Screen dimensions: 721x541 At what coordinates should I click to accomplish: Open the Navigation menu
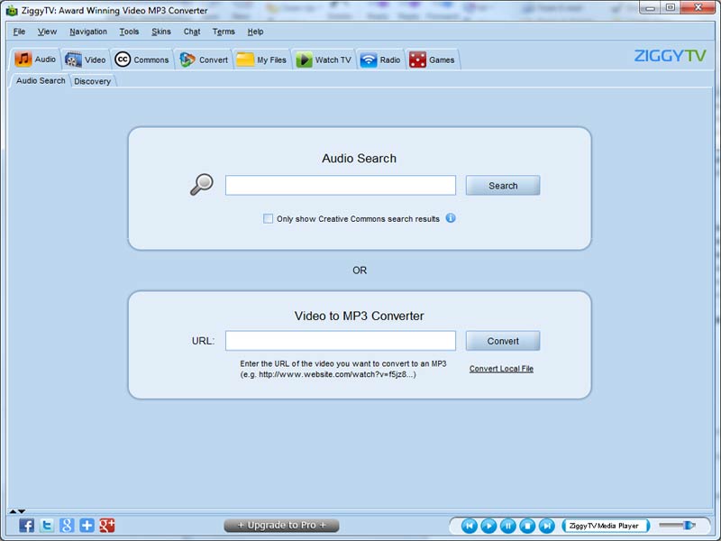[x=88, y=32]
